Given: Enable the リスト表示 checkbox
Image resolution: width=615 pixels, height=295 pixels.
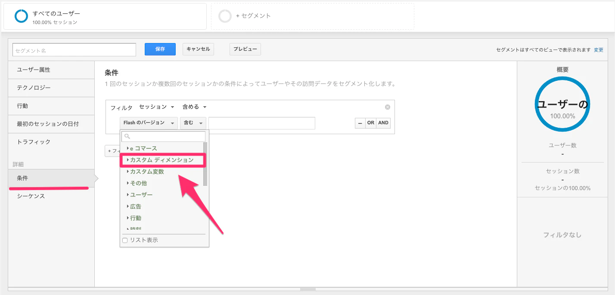Looking at the screenshot, I should [125, 240].
